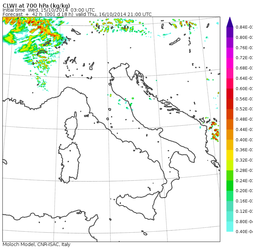This screenshot has height=249, width=253.
Task: Select the magenta band between 0.72E-03 and 0.76E-03
Action: click(x=230, y=53)
